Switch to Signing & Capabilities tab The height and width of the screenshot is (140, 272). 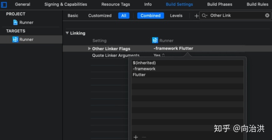pos(66,4)
